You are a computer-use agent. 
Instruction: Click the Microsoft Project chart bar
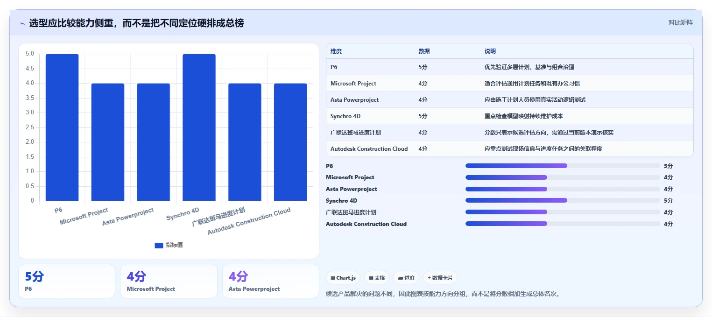[108, 142]
